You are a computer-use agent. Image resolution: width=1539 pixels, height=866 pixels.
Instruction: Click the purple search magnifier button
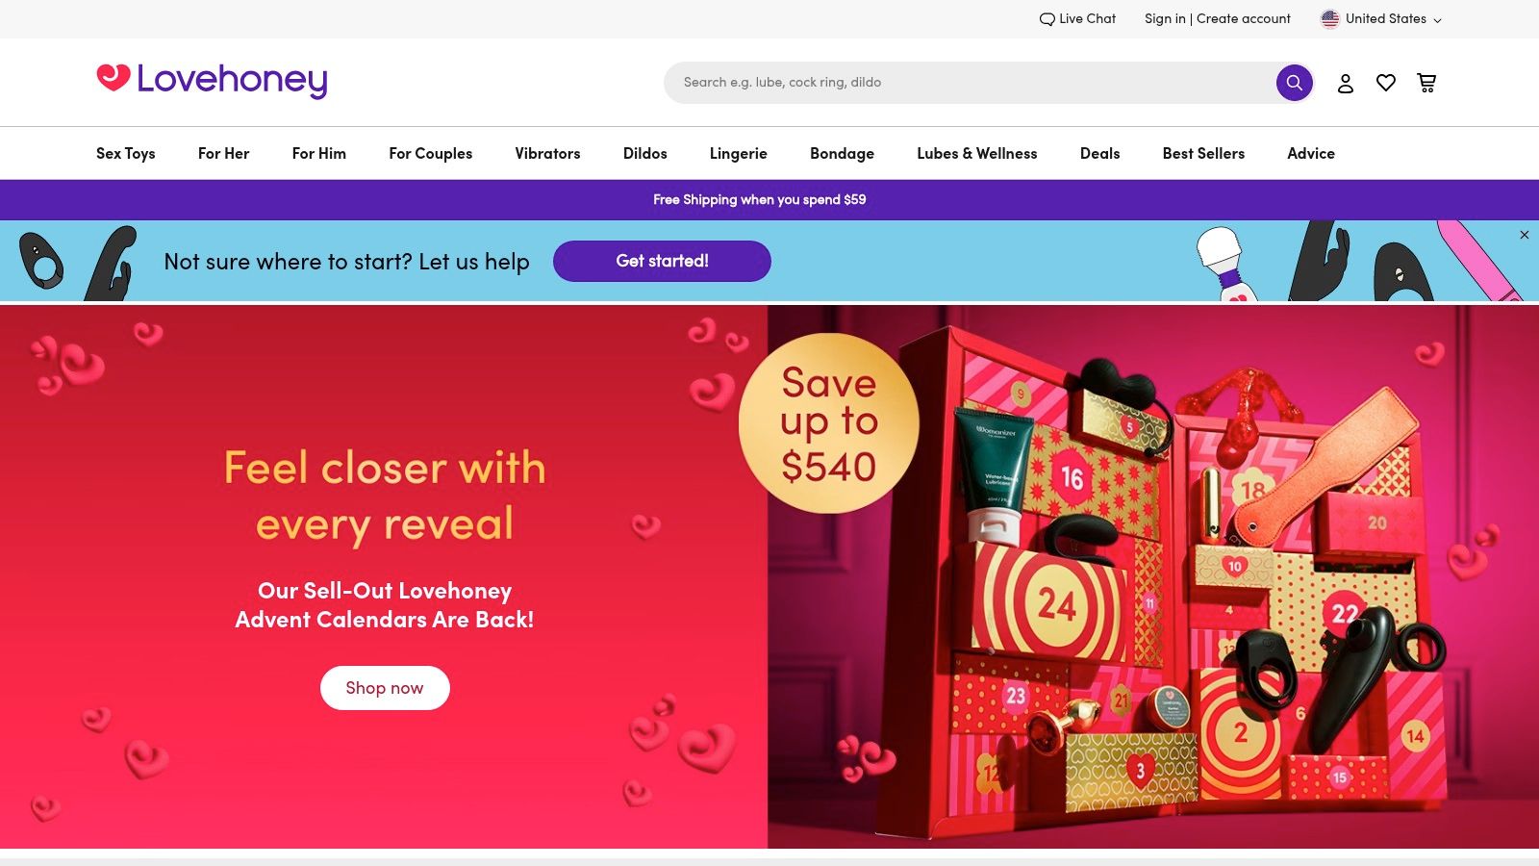click(x=1294, y=83)
